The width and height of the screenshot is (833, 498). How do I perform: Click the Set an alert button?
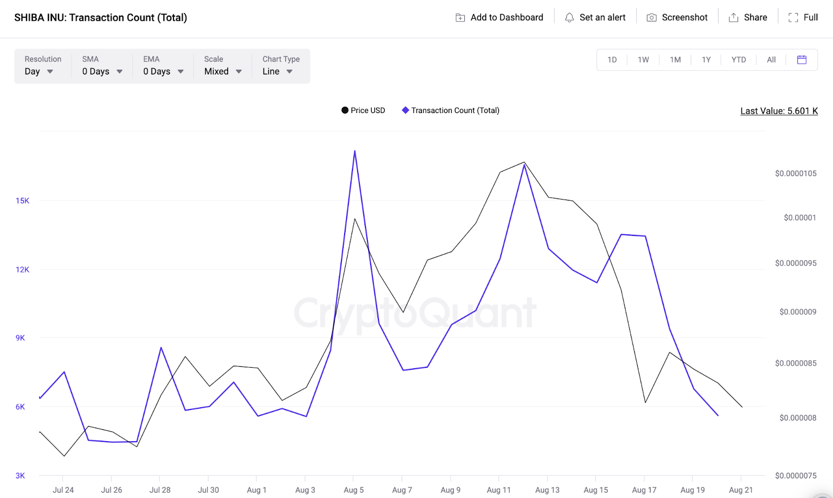(596, 18)
